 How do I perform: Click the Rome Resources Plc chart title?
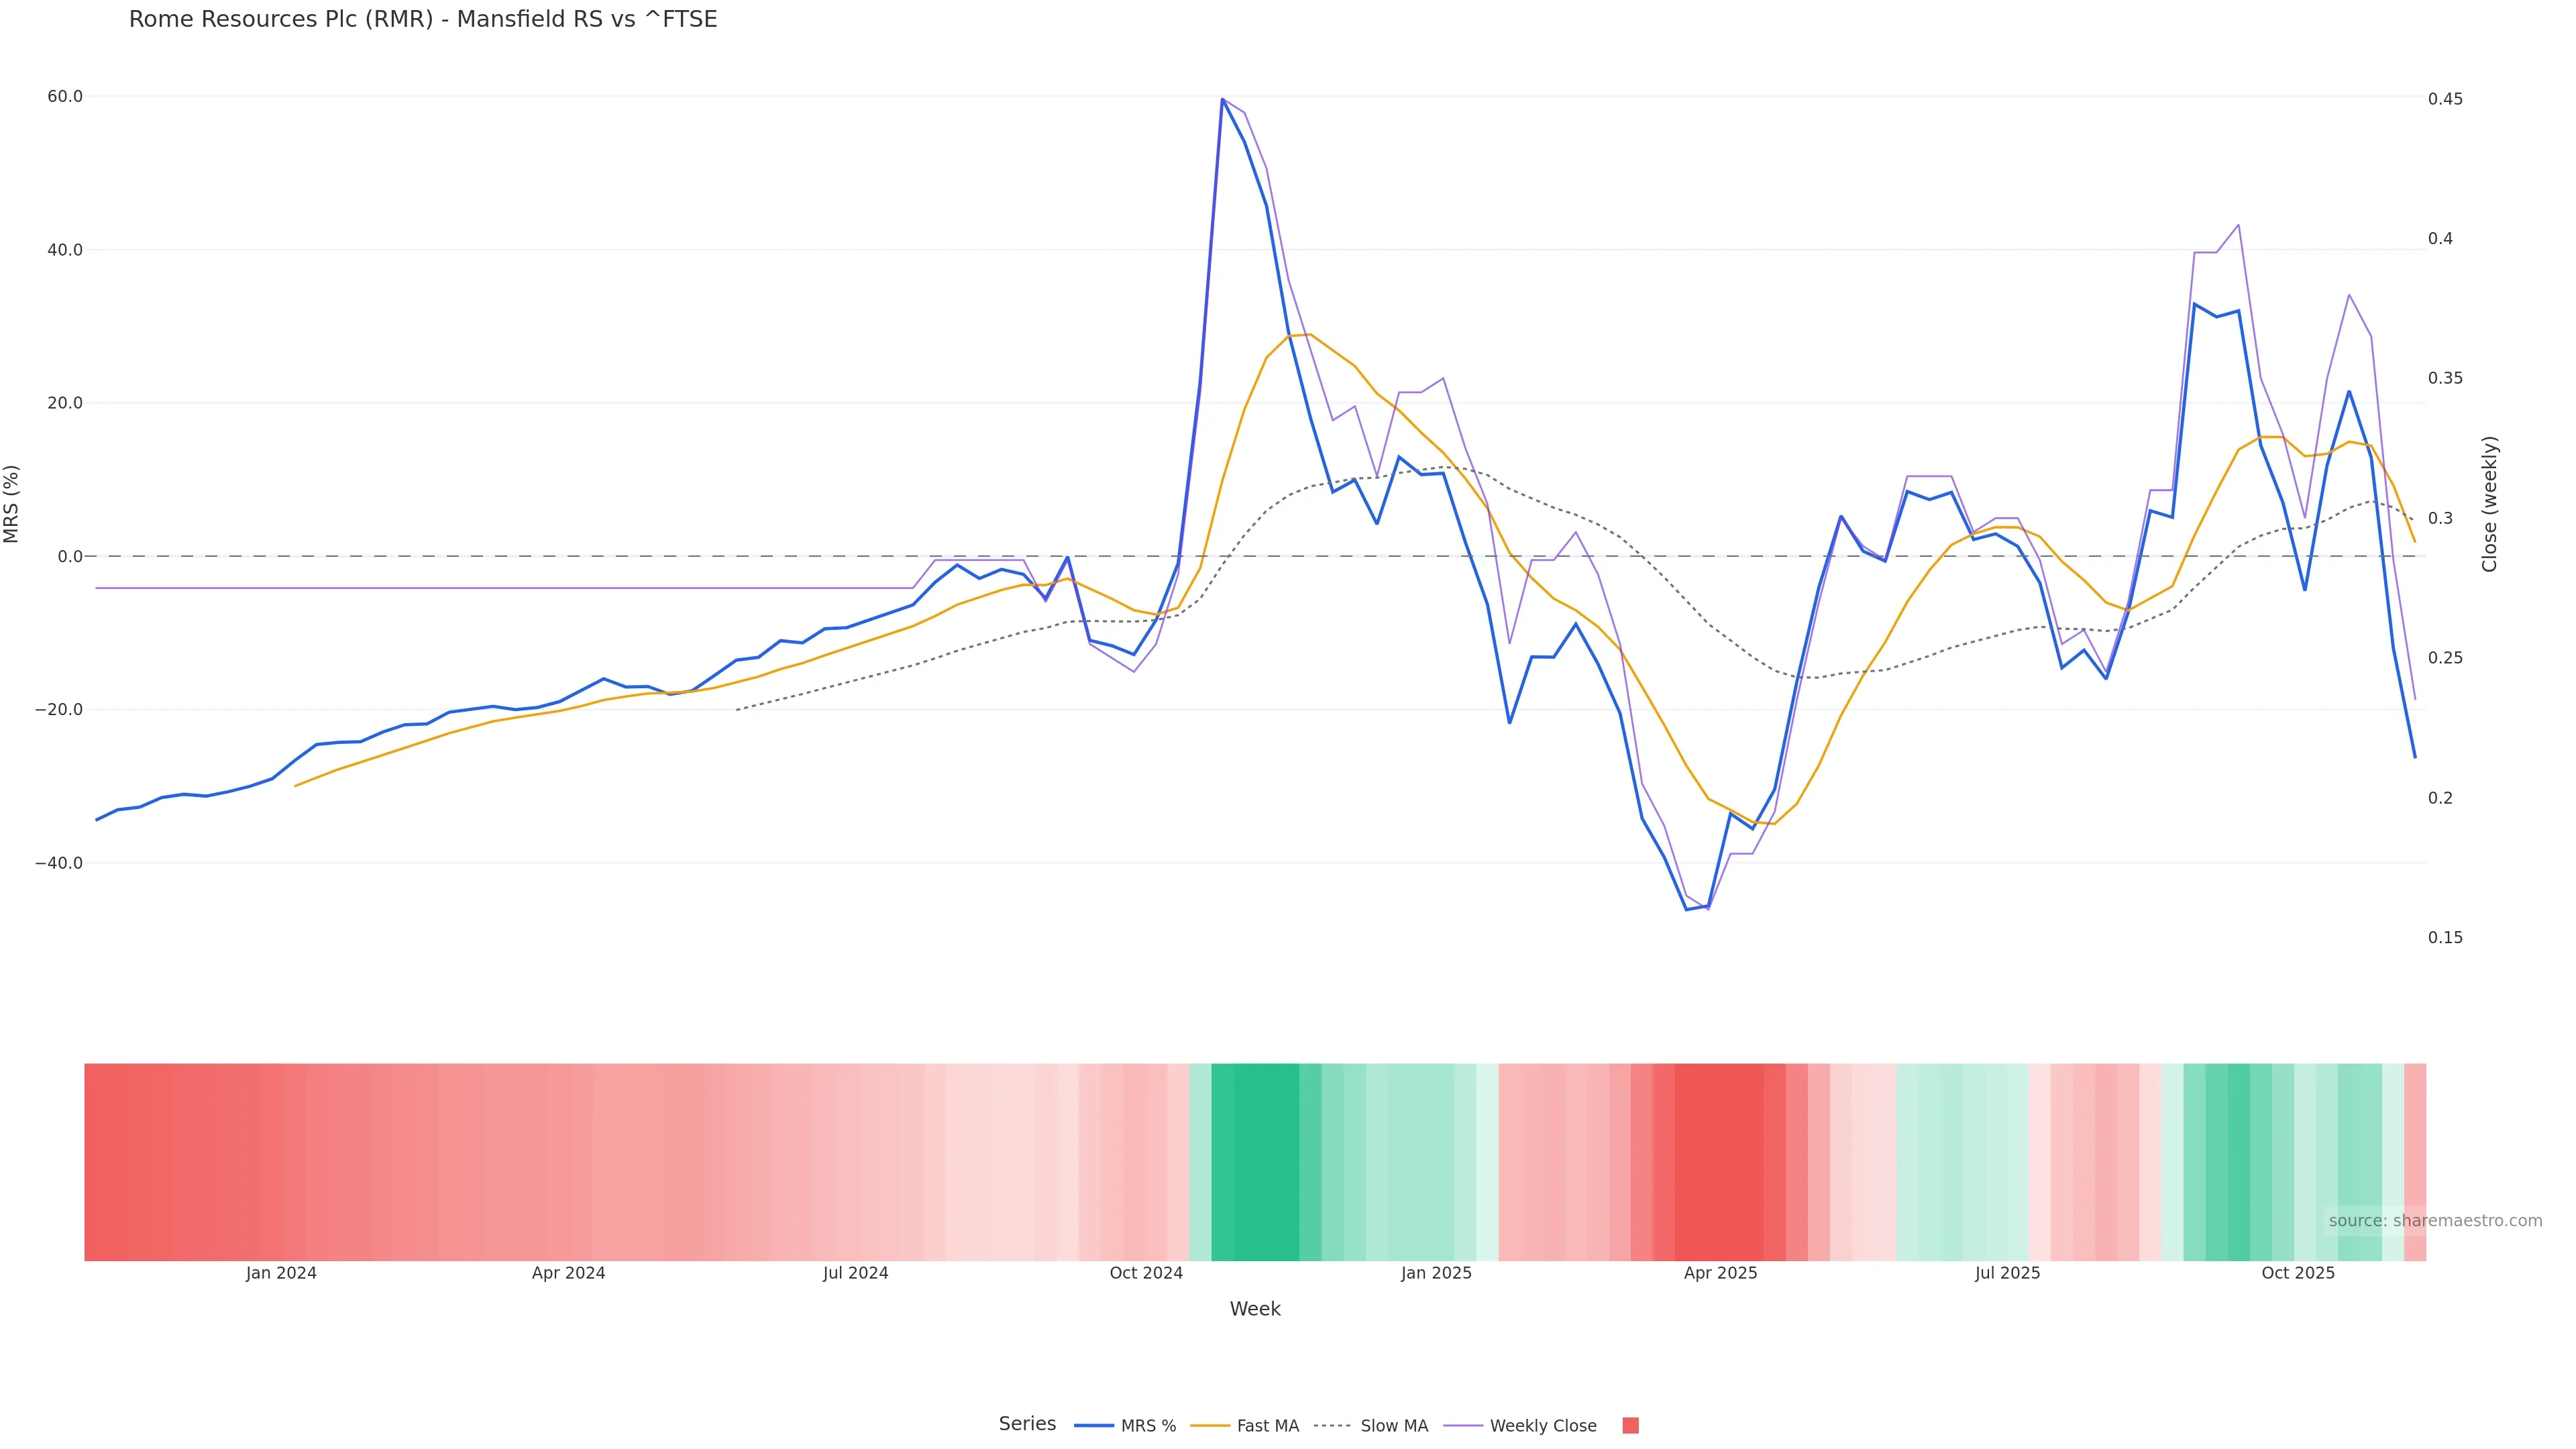click(423, 20)
